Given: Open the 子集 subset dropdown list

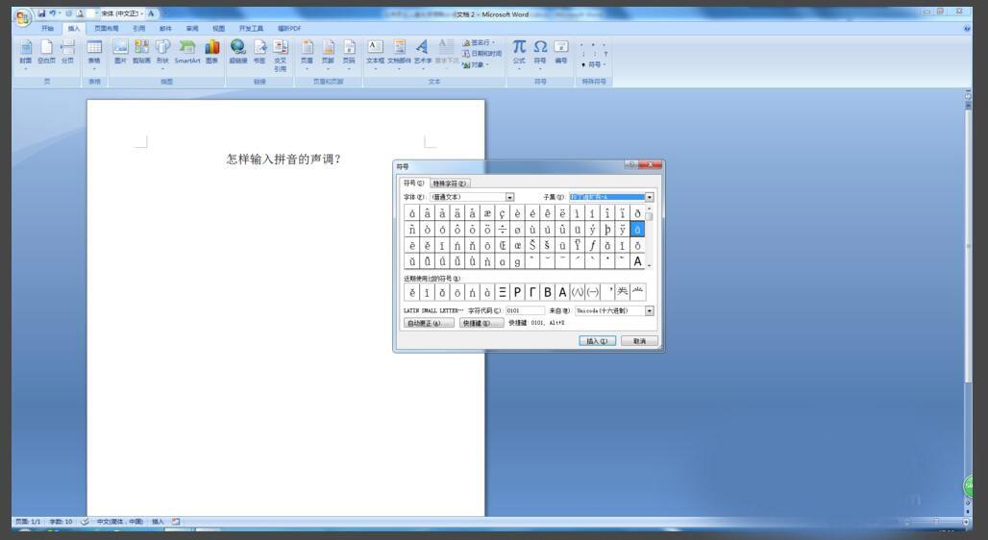Looking at the screenshot, I should (649, 197).
